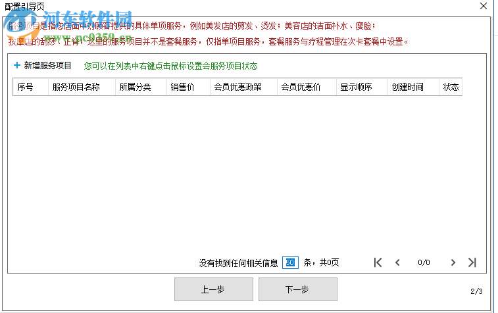
Task: Click the 显示顺序 column header
Action: pos(362,87)
